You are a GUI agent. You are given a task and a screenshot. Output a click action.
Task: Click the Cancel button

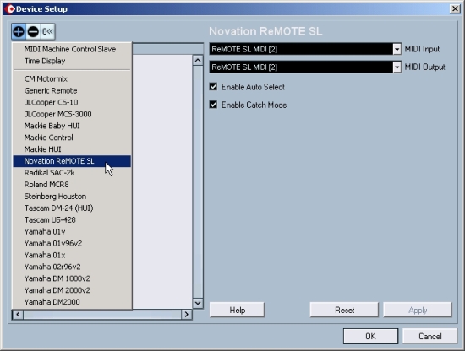tap(429, 336)
